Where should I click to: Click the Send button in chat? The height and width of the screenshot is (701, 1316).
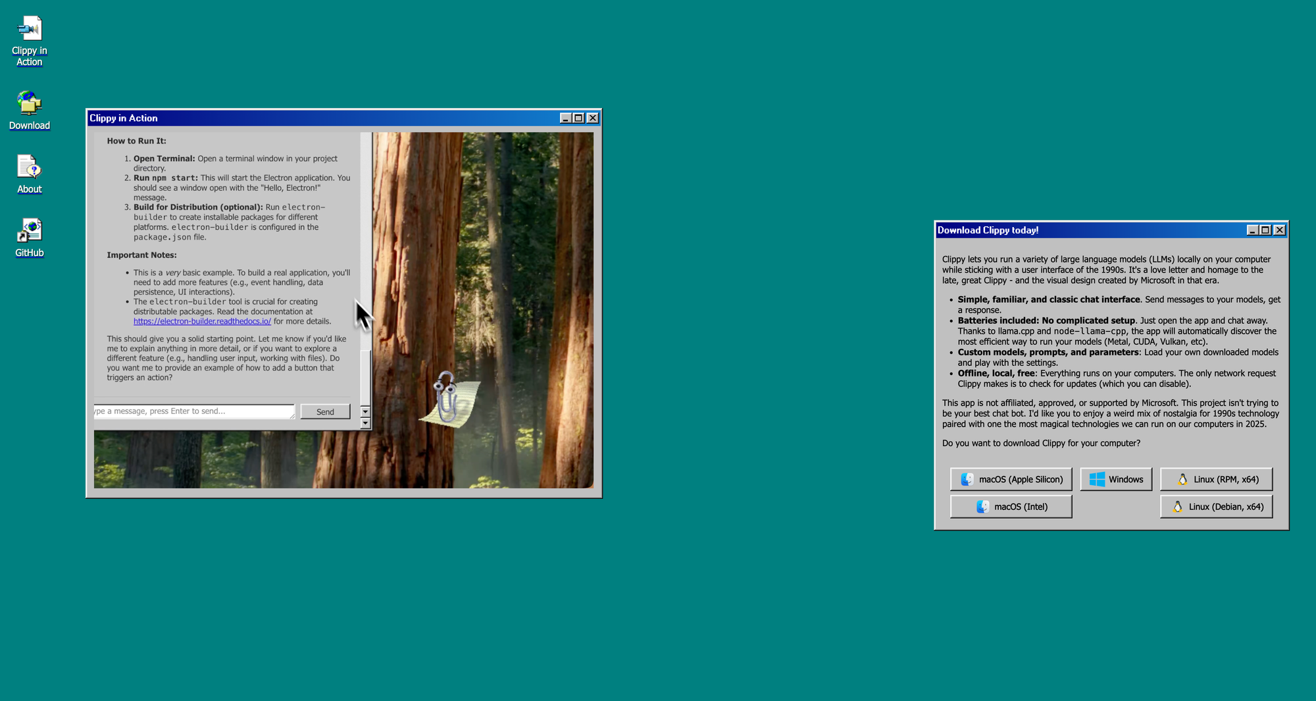[x=325, y=411]
